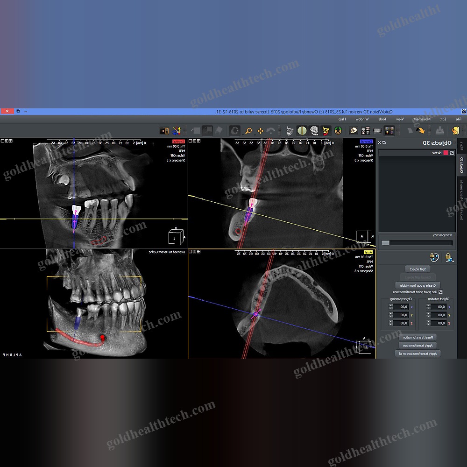Increase Object panning Z value

pos(391,322)
